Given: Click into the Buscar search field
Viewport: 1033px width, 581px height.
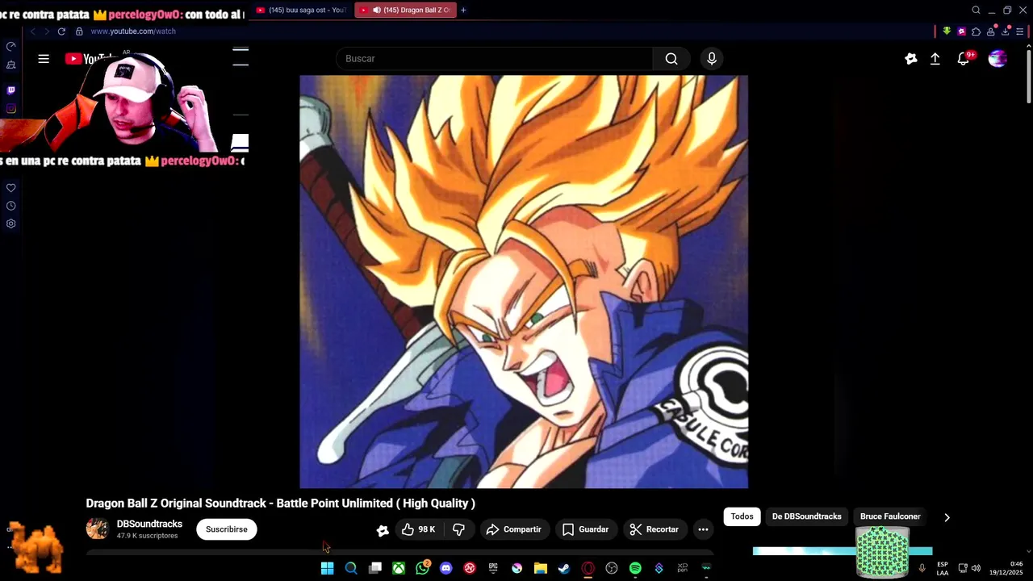Looking at the screenshot, I should pyautogui.click(x=494, y=59).
